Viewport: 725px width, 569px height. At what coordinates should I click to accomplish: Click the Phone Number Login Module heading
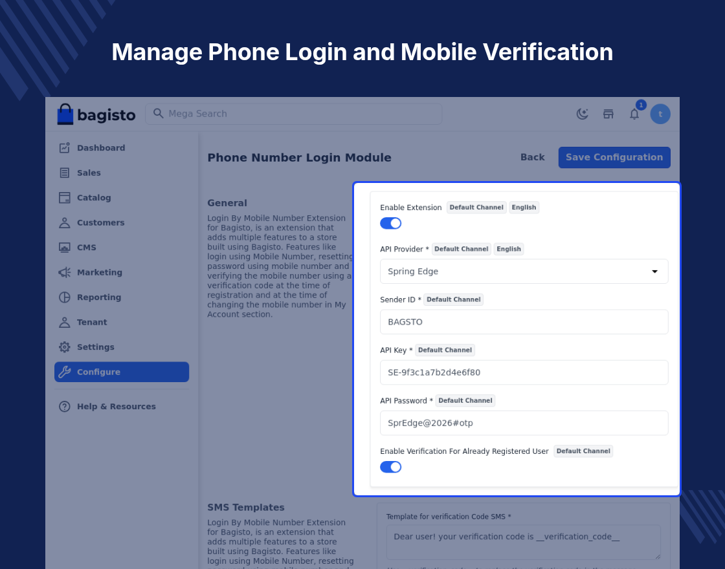(x=299, y=158)
